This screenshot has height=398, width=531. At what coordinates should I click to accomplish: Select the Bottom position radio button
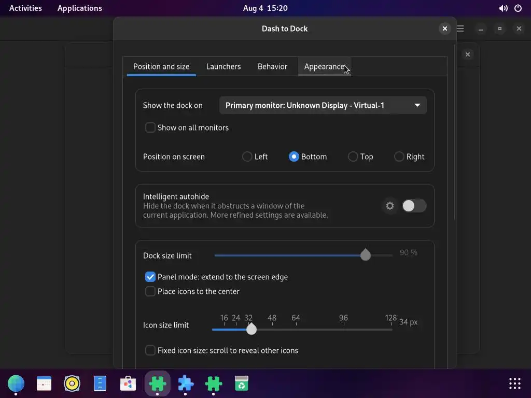tap(294, 157)
